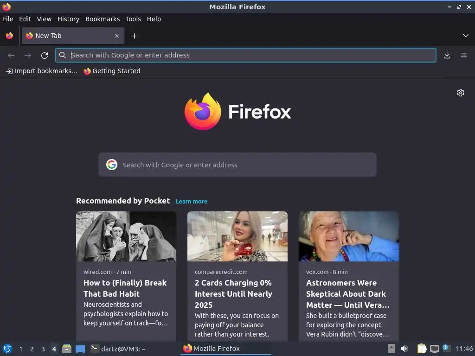The image size is (475, 356).
Task: Click the 11:46 clock
Action: [x=464, y=349]
